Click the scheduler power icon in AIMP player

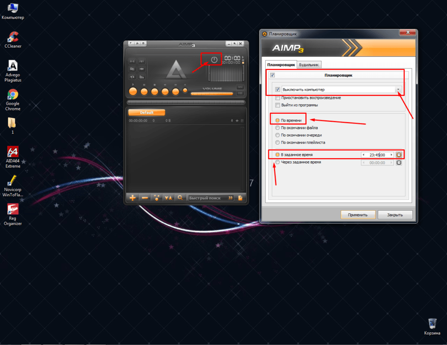[x=214, y=60]
